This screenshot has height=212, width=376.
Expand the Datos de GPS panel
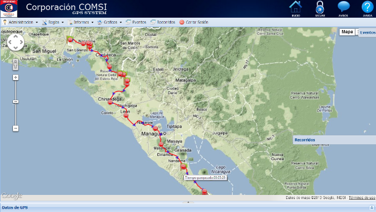(371, 207)
